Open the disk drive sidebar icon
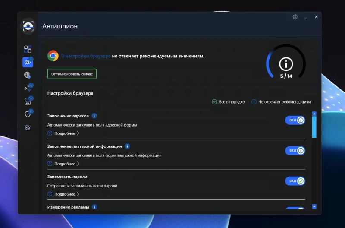 coord(28,101)
